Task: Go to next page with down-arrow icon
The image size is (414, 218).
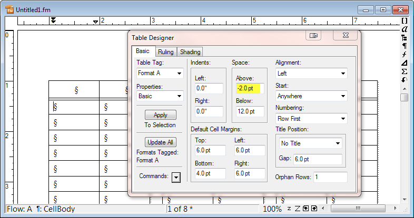Action: [314, 209]
